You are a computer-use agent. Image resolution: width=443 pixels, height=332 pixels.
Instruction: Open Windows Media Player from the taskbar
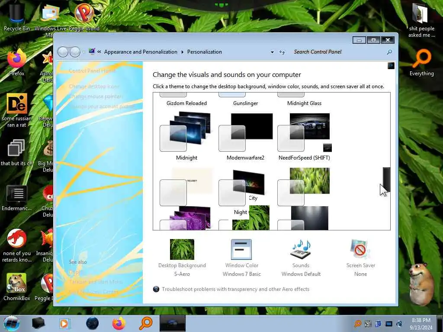point(64,323)
